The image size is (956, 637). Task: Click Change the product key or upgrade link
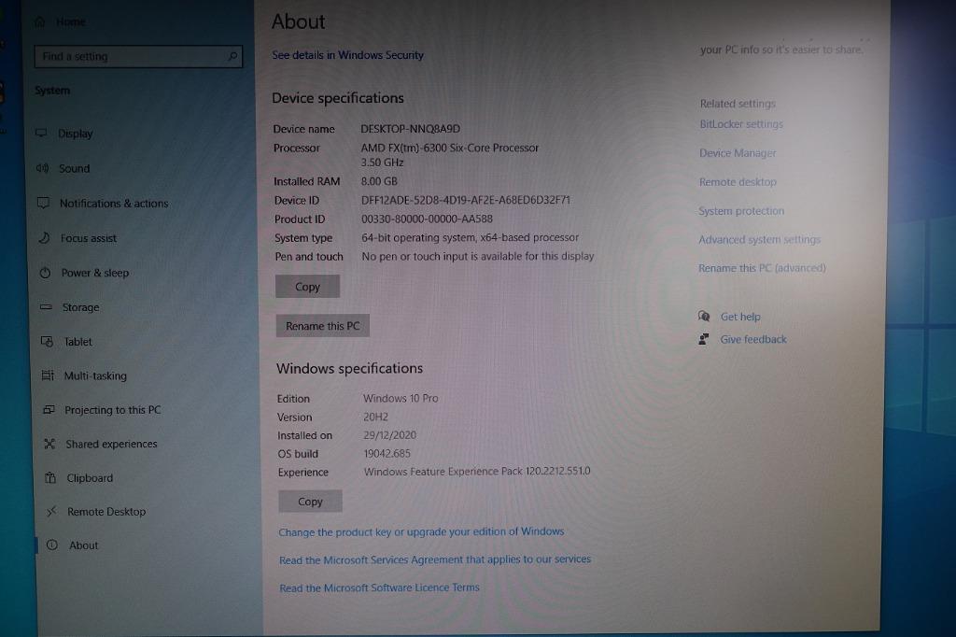(x=421, y=532)
